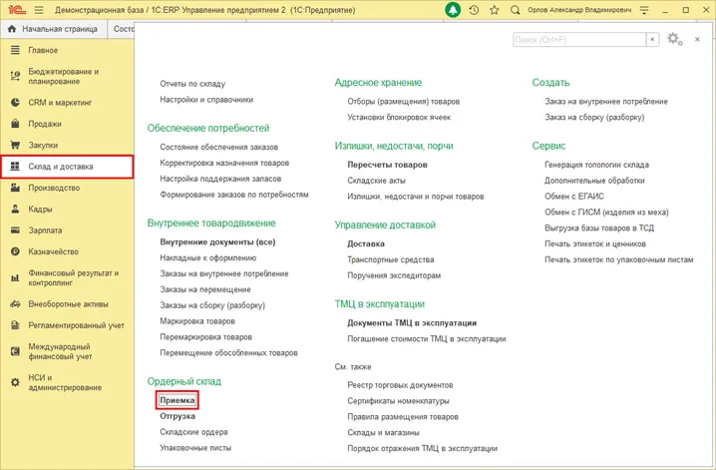Select Склад и доставка in sidebar

(x=60, y=166)
